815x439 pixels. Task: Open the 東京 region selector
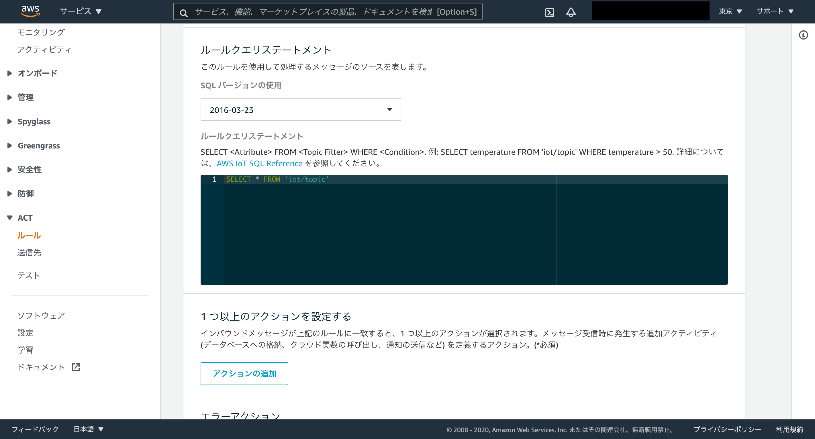click(730, 11)
